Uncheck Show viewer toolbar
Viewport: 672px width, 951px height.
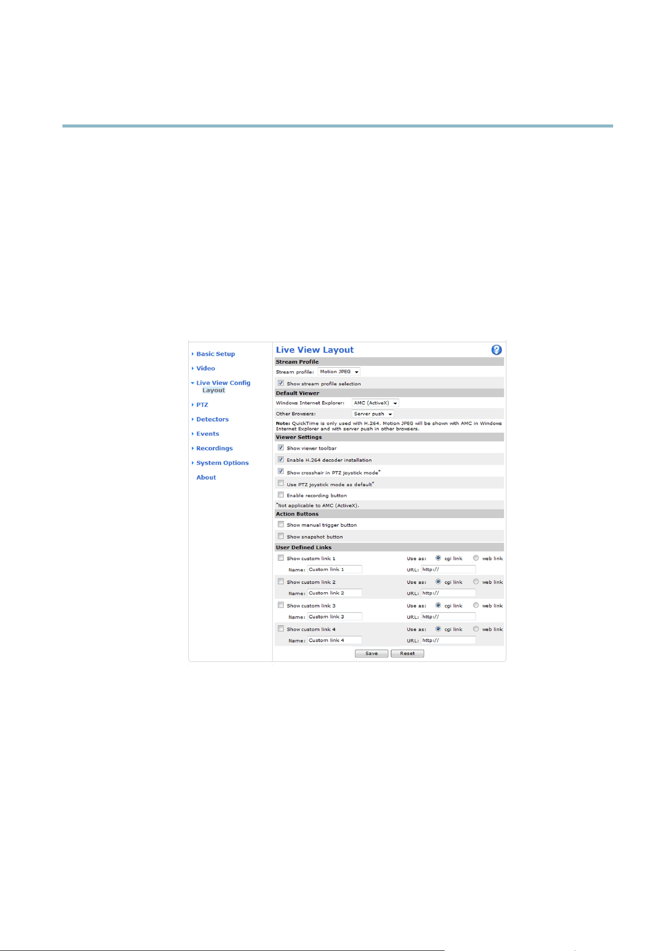tap(281, 448)
